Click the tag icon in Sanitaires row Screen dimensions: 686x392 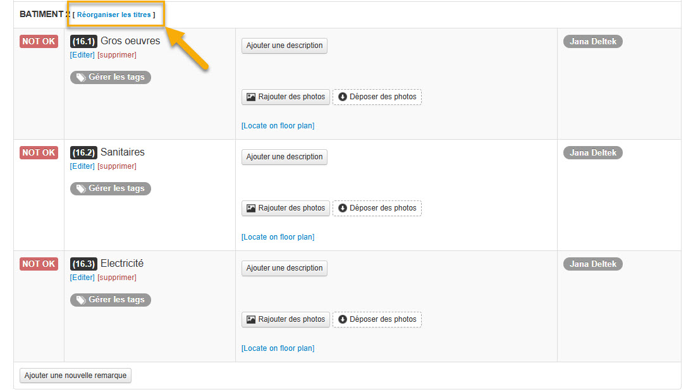(81, 189)
